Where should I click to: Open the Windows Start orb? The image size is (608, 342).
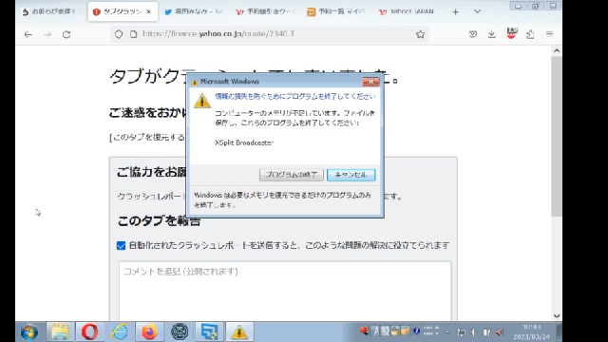pos(29,332)
